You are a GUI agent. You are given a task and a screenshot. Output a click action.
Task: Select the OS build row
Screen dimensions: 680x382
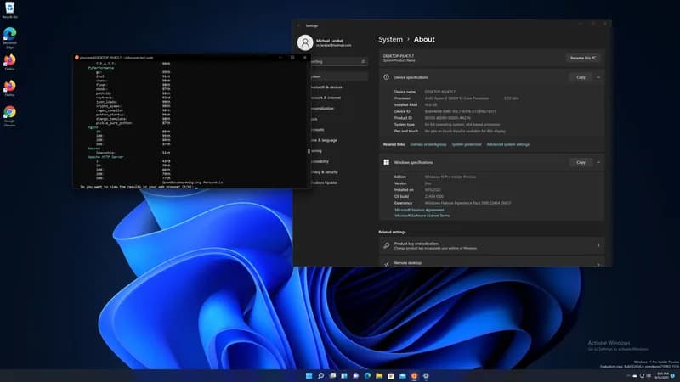point(419,197)
